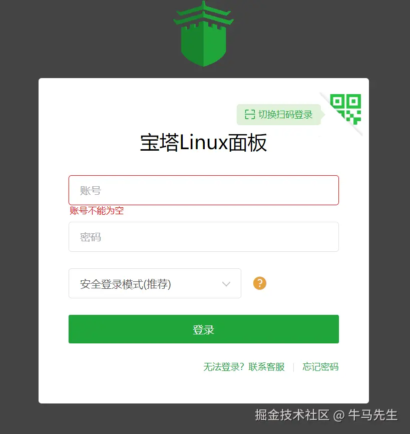Viewport: 410px width, 434px height.
Task: Expand the dropdown using its chevron arrow
Action: point(226,284)
